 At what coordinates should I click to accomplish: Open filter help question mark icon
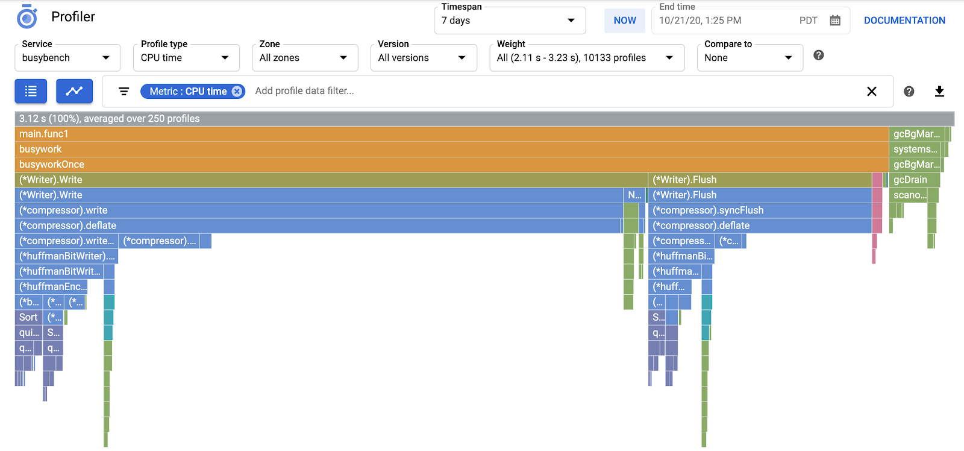point(909,92)
